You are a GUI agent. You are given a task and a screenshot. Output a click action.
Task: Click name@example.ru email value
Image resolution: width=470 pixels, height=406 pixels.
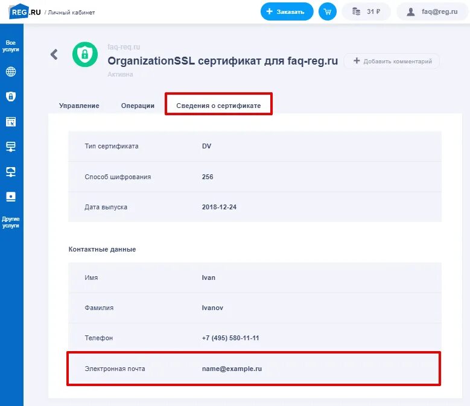tap(232, 369)
